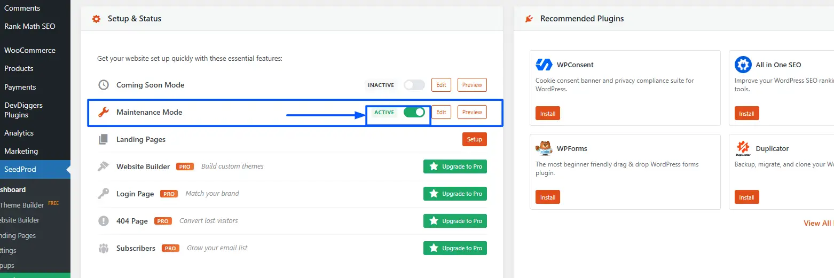834x278 pixels.
Task: Click the Subscribers people icon
Action: point(104,248)
